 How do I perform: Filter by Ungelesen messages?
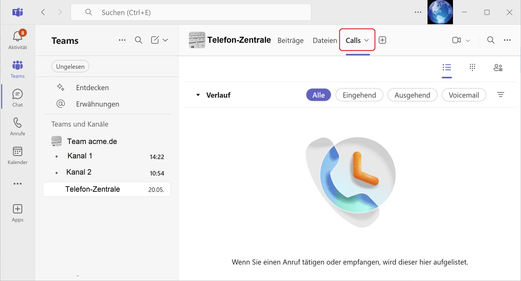[x=70, y=66]
